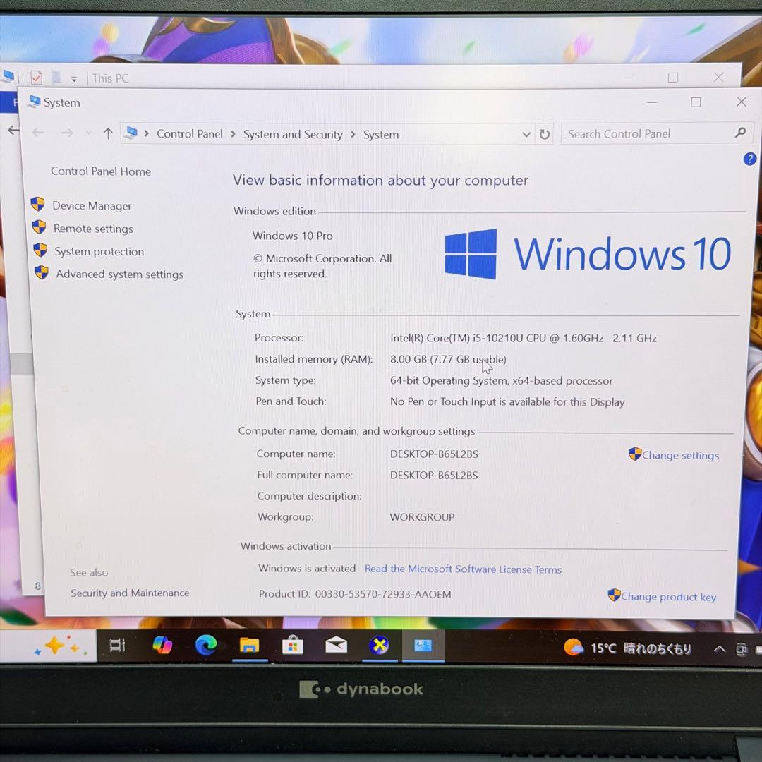Navigate to System and Security breadcrumb

pyautogui.click(x=293, y=134)
